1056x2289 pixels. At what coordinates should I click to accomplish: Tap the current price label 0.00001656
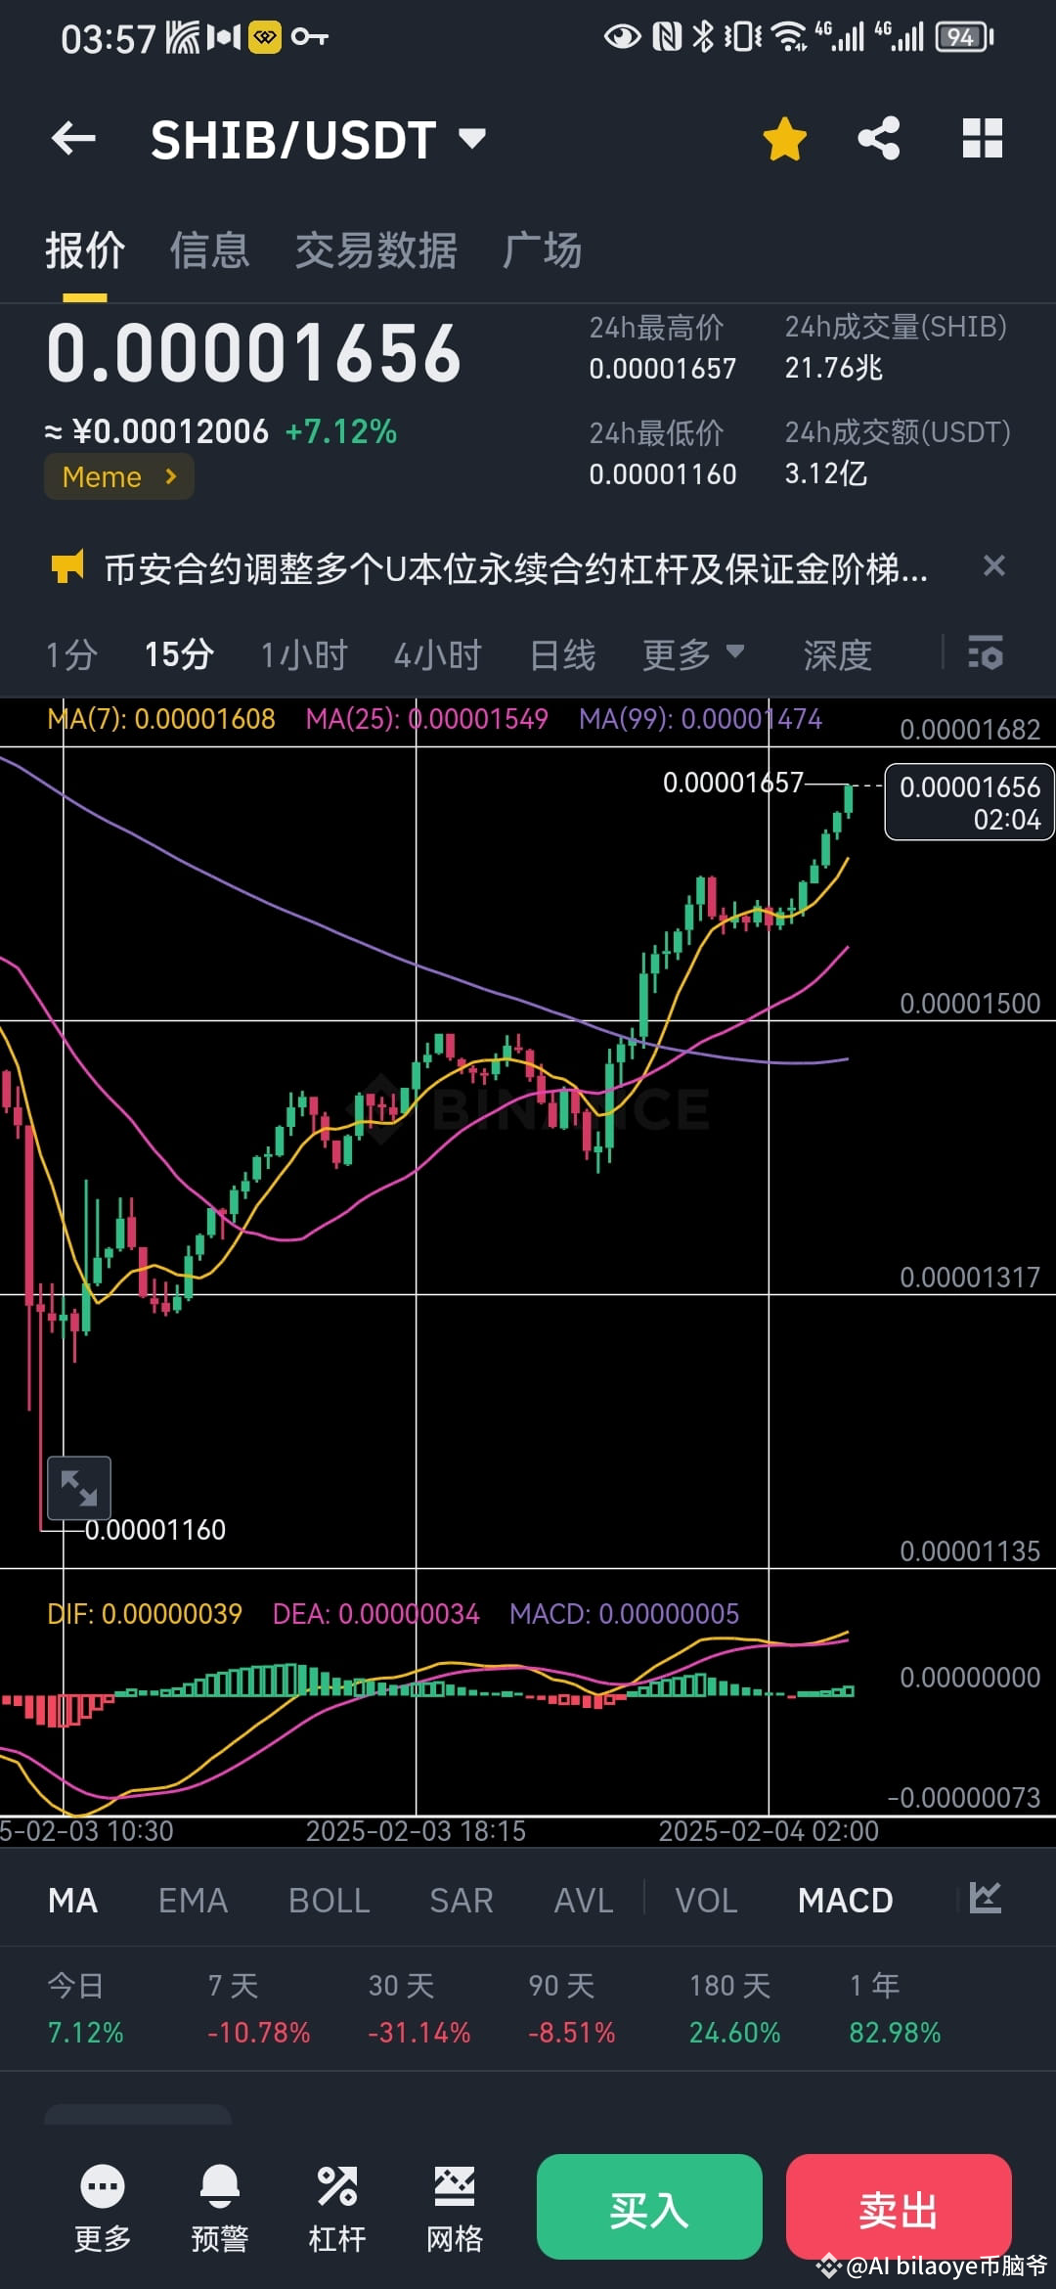tap(969, 802)
